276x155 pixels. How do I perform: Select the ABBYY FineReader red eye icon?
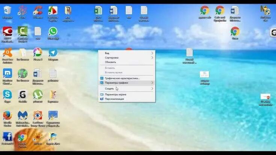(x=8, y=32)
